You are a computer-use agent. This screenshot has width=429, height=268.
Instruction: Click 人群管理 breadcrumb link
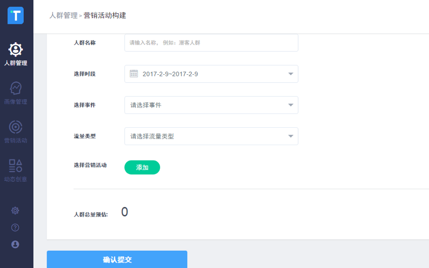tap(63, 15)
